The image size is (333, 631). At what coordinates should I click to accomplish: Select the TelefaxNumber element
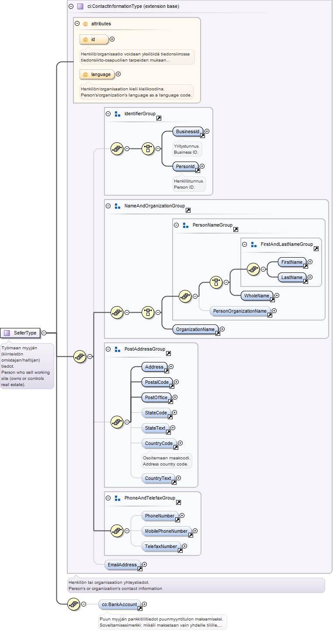[161, 546]
